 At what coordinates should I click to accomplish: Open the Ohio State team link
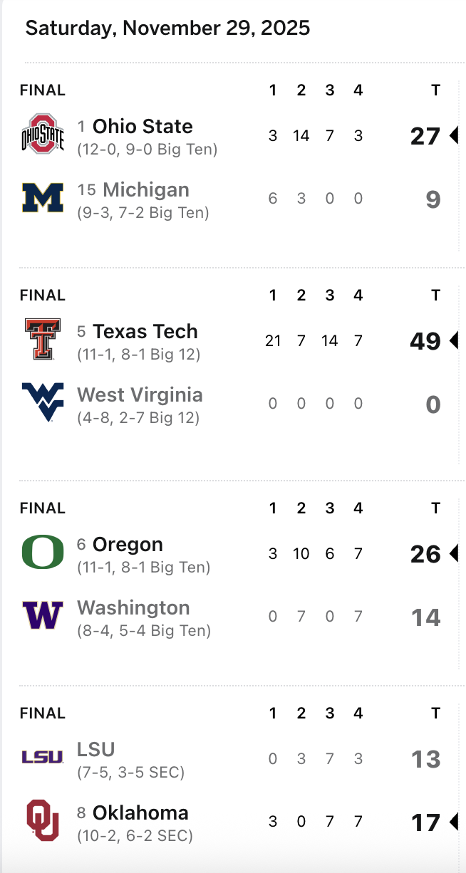click(x=143, y=127)
